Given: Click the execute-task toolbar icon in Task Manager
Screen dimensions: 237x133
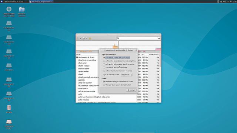Looking at the screenshot, I should 78,38.
